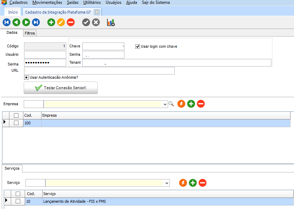
Task: Add new record with green plus in toolbar
Action: (x=51, y=22)
